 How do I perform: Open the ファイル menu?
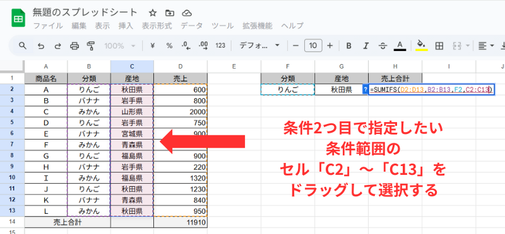(48, 26)
